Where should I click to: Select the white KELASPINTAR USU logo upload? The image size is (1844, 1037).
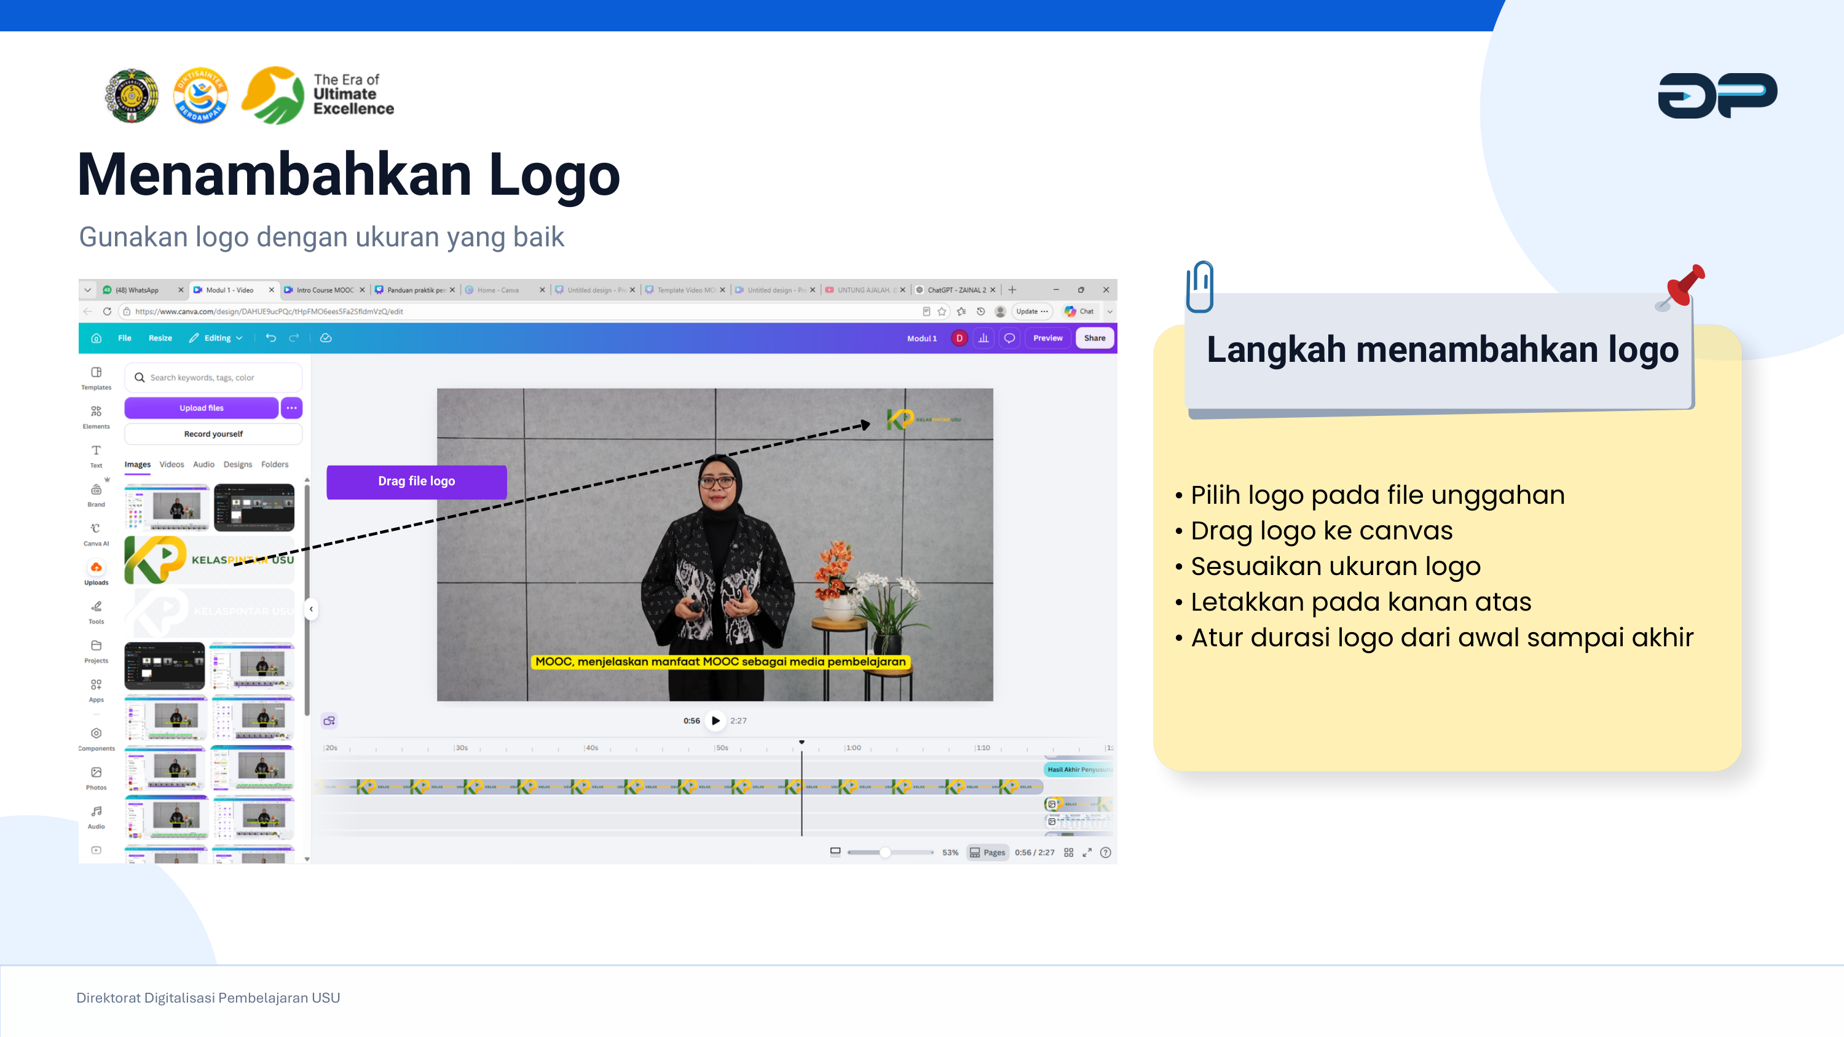click(210, 612)
